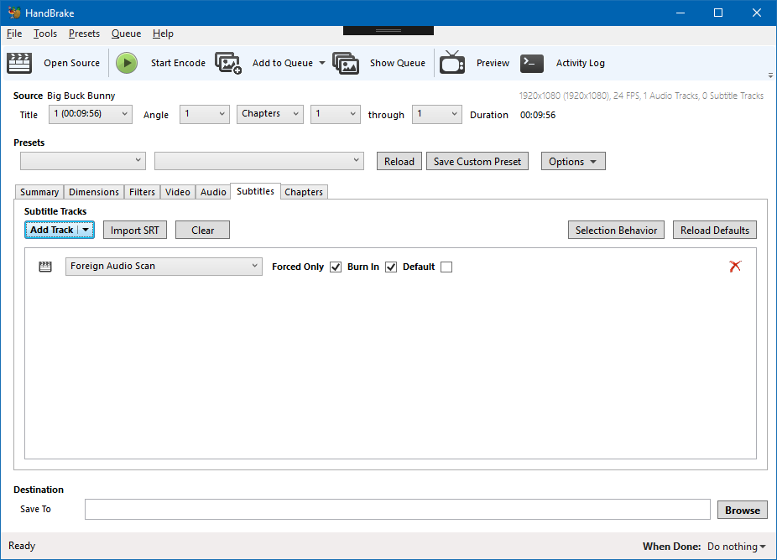Click the Show Queue toolbar label
The image size is (777, 560).
[x=398, y=63]
